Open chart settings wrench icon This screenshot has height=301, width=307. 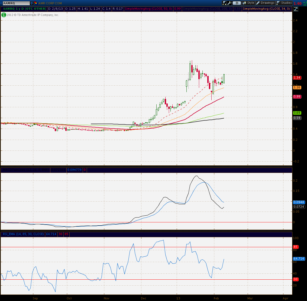pyautogui.click(x=229, y=3)
